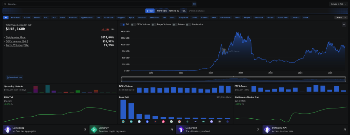Enable the DEXs Volume chart series
Image resolution: width=350 pixels, height=135 pixels.
(133, 24)
